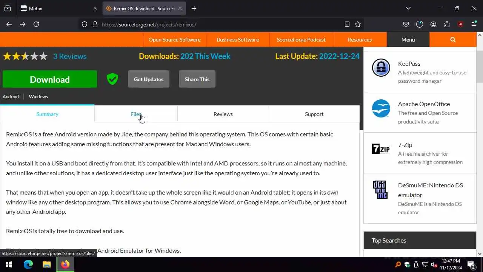This screenshot has width=483, height=272.
Task: Reload the page with the refresh icon
Action: pyautogui.click(x=36, y=24)
